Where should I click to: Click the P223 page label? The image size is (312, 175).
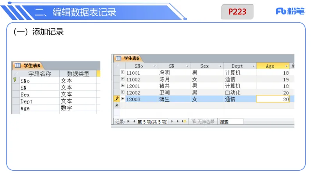point(237,12)
